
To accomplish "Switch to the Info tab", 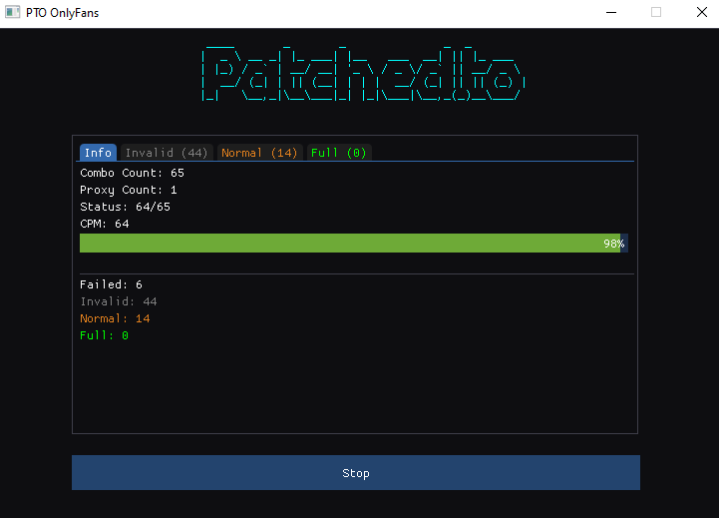I will (98, 153).
